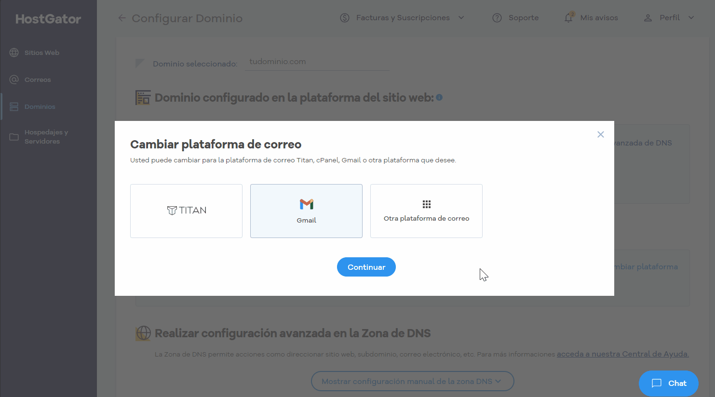Click the grid icon for other platforms
The width and height of the screenshot is (715, 397).
426,204
